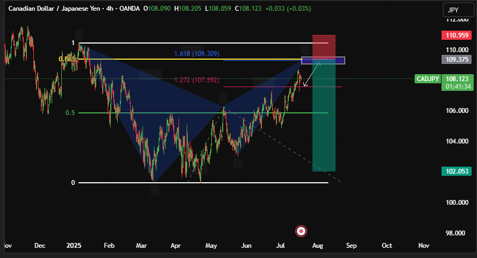Select the Fibonacci 1 level label
Image resolution: width=477 pixels, height=258 pixels.
[73, 43]
